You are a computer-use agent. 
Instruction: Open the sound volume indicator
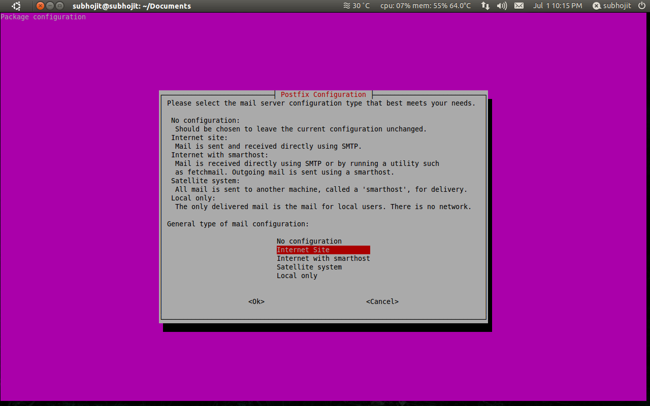coord(502,6)
